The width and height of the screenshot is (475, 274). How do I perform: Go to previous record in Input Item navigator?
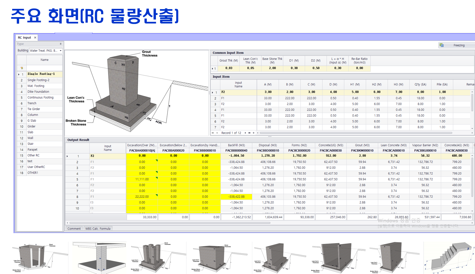coord(217,133)
